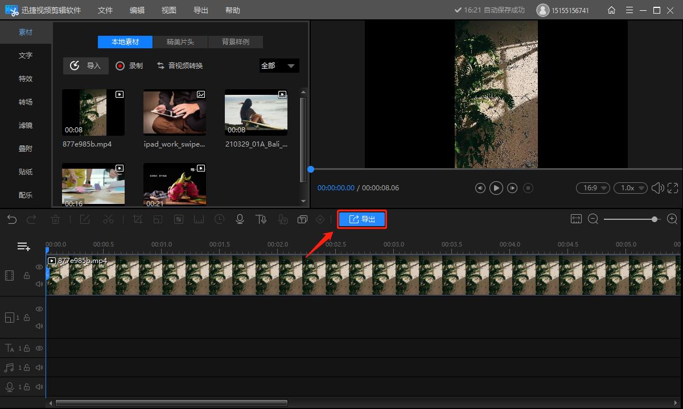Mute the voice-over track speaker
683x409 pixels.
point(39,387)
